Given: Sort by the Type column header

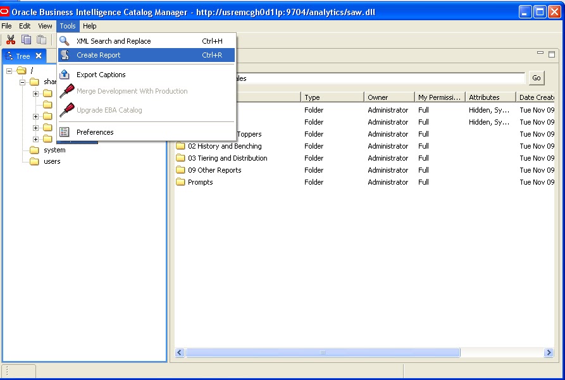Looking at the screenshot, I should 332,97.
